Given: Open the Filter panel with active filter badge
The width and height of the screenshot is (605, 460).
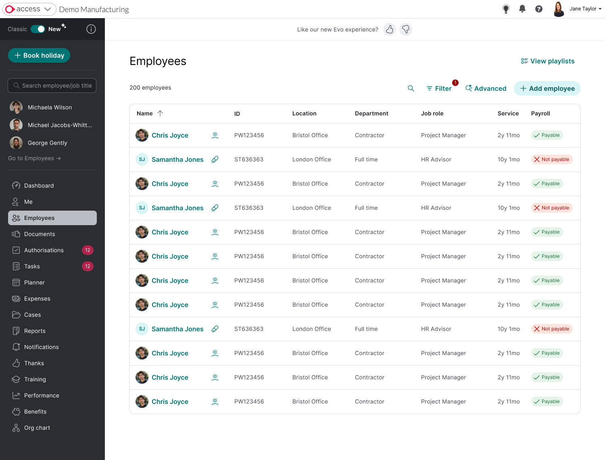Looking at the screenshot, I should [x=439, y=88].
